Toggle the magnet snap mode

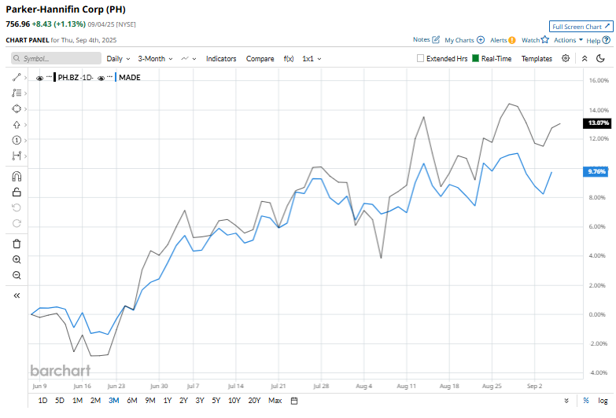click(17, 176)
